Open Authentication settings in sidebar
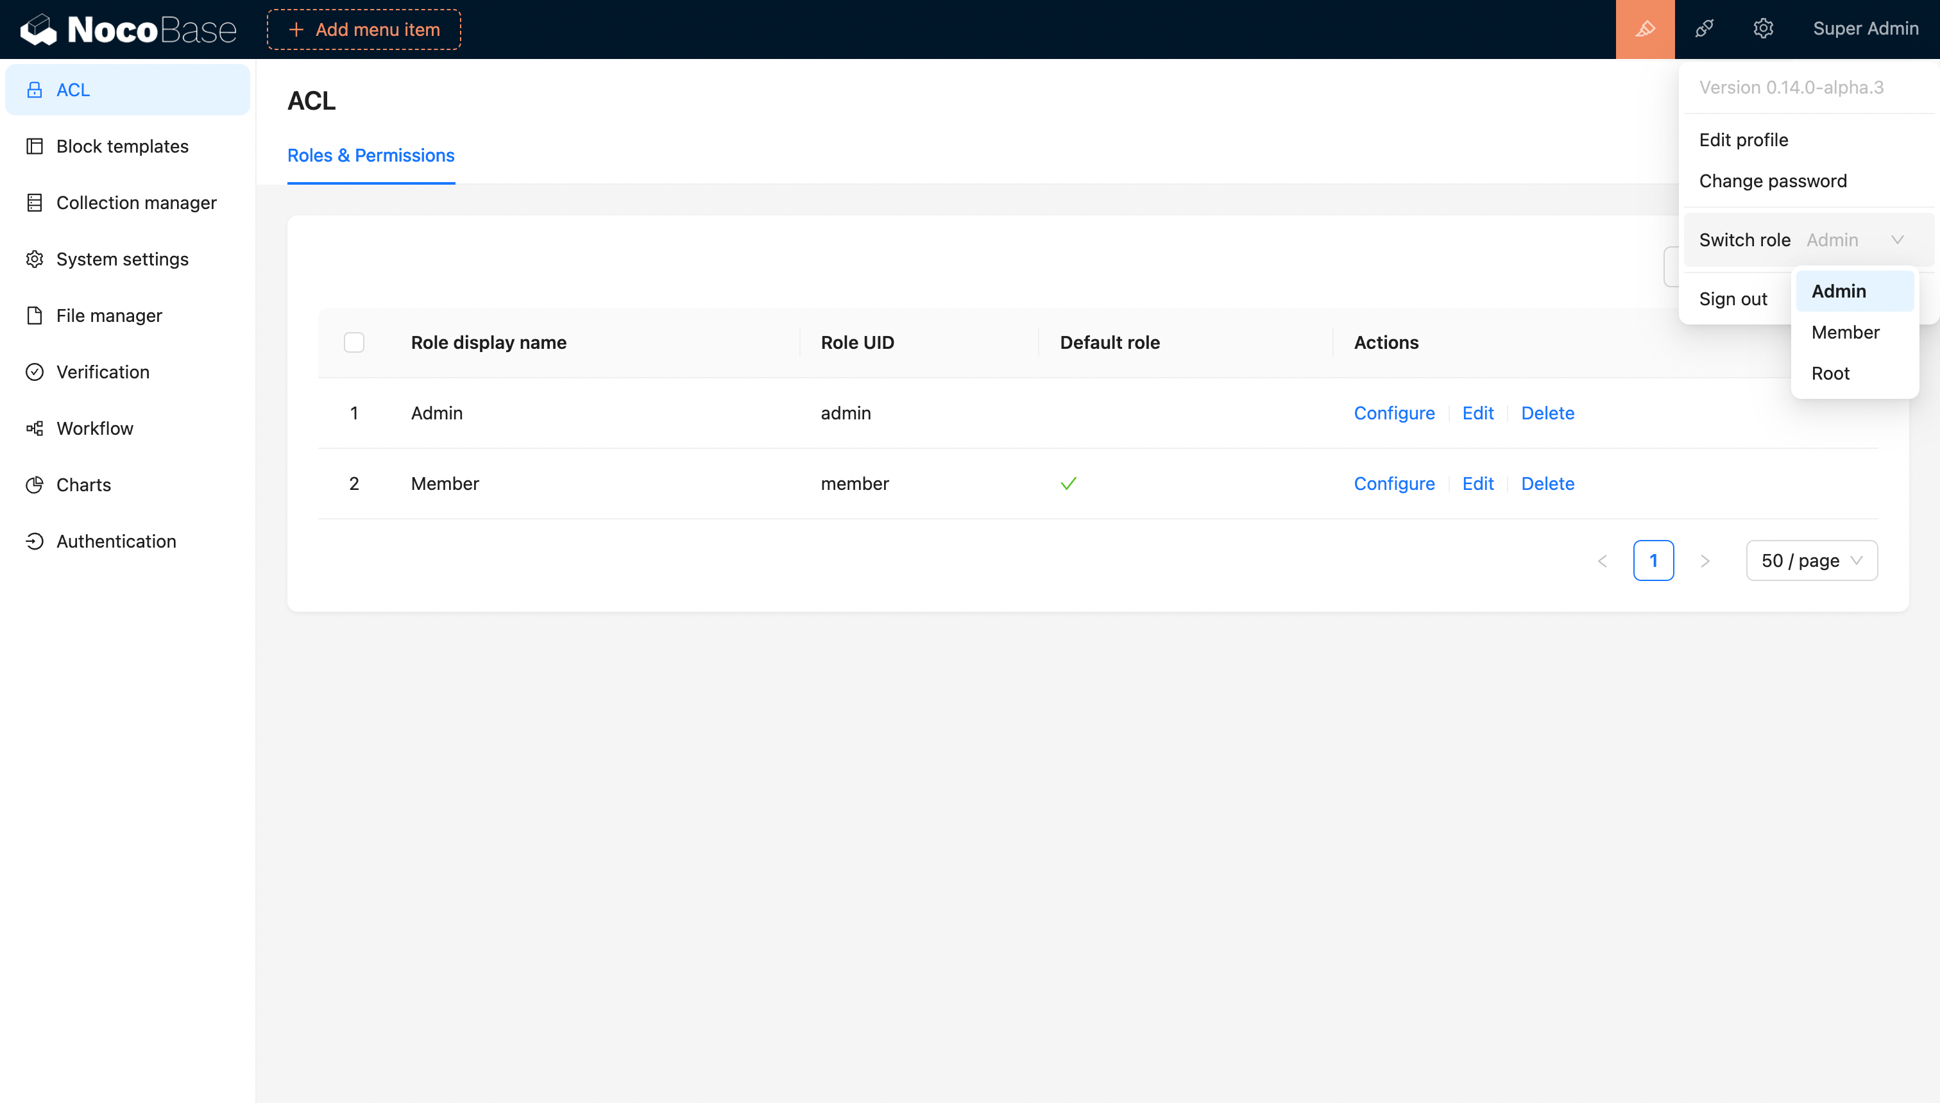 coord(116,541)
